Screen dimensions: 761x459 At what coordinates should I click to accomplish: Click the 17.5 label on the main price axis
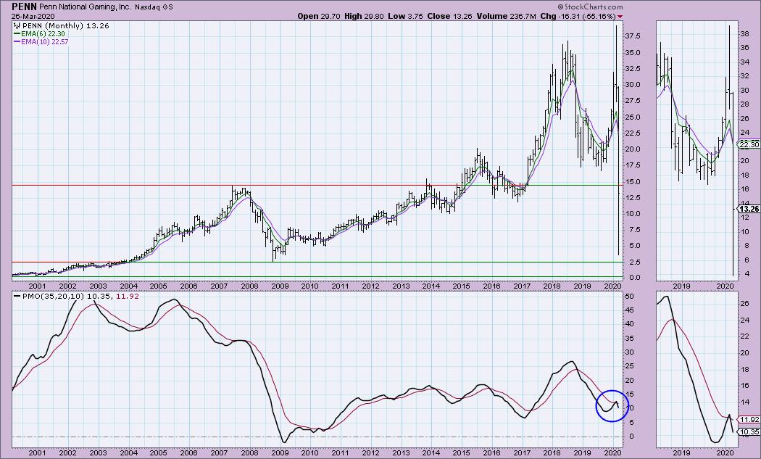pyautogui.click(x=633, y=165)
